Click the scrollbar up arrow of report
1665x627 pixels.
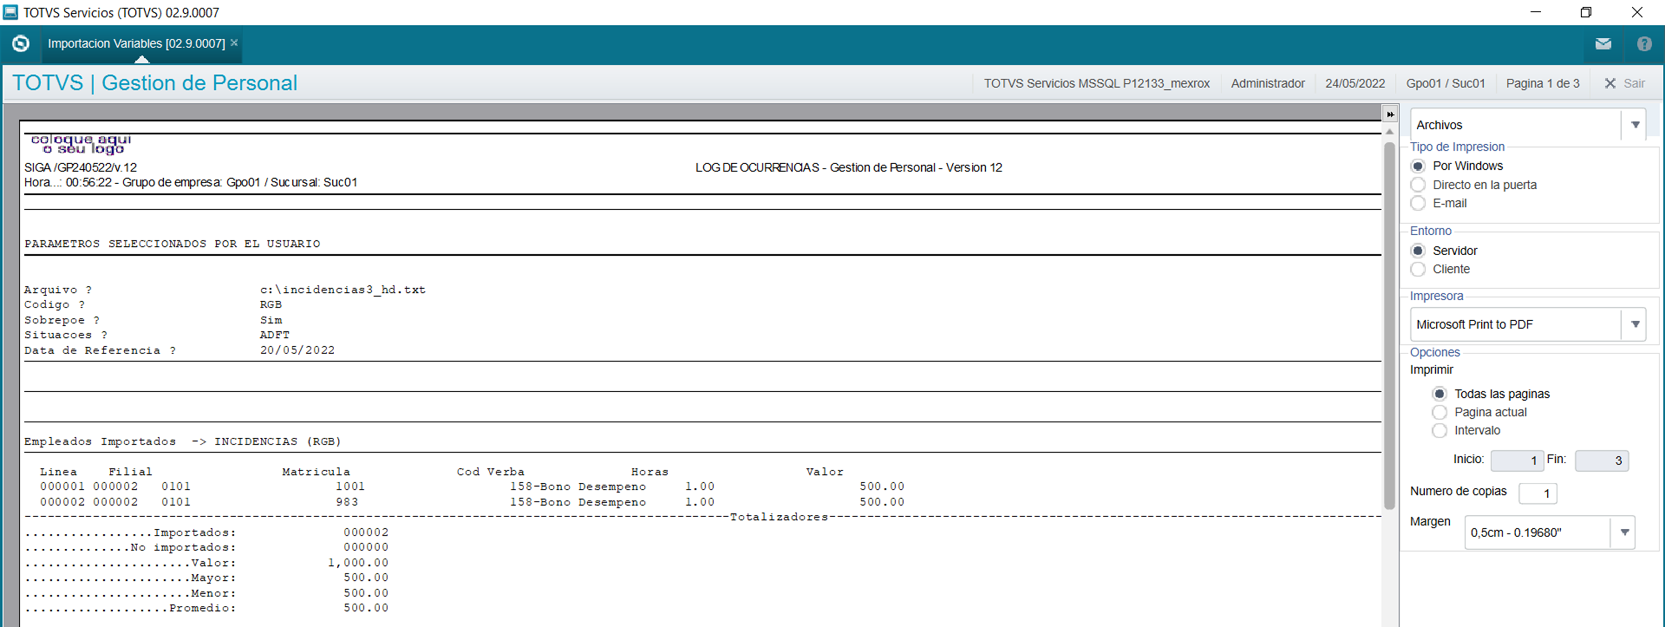[x=1390, y=132]
